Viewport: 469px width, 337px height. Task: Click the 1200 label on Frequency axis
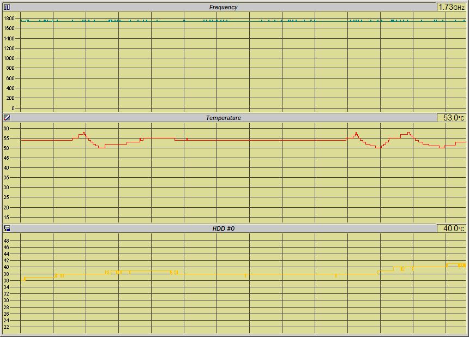(9, 48)
